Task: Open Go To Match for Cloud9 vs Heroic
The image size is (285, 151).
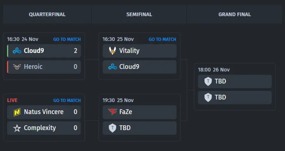Action: pyautogui.click(x=67, y=39)
